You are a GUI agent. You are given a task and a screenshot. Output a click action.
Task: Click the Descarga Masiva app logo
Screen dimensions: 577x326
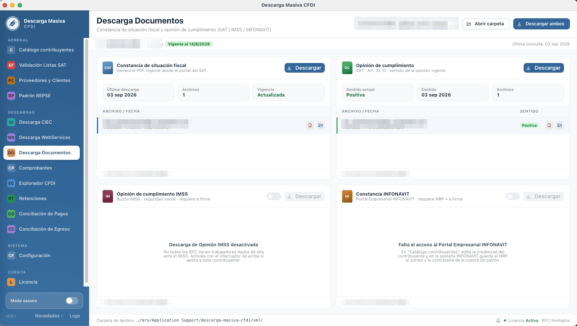[13, 23]
